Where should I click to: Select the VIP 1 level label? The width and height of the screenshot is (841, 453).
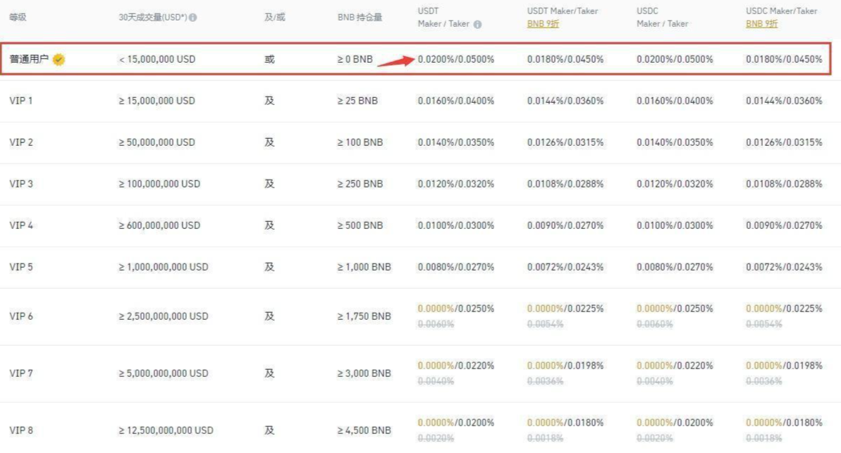click(21, 101)
